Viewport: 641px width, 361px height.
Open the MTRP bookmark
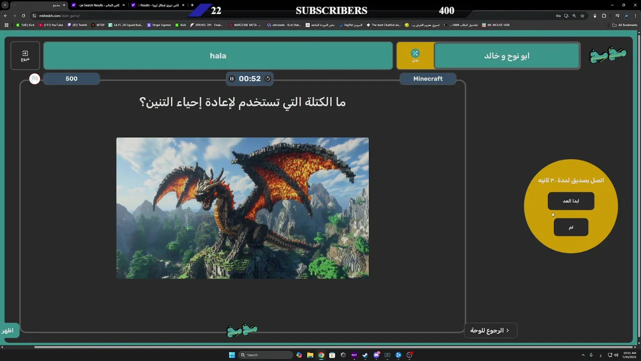coord(98,25)
